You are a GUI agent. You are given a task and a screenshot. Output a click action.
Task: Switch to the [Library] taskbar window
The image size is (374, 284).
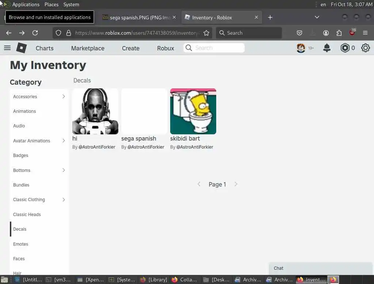coord(153,280)
